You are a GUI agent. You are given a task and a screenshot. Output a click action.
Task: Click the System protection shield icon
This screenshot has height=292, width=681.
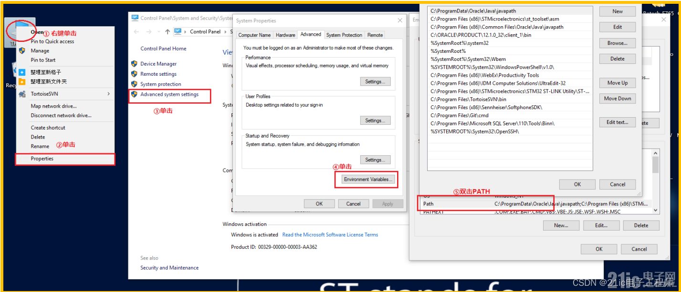134,84
